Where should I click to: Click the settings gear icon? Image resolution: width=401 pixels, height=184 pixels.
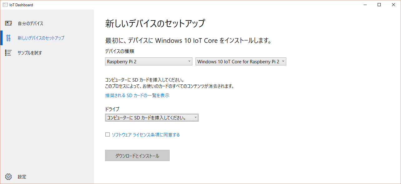(x=8, y=177)
